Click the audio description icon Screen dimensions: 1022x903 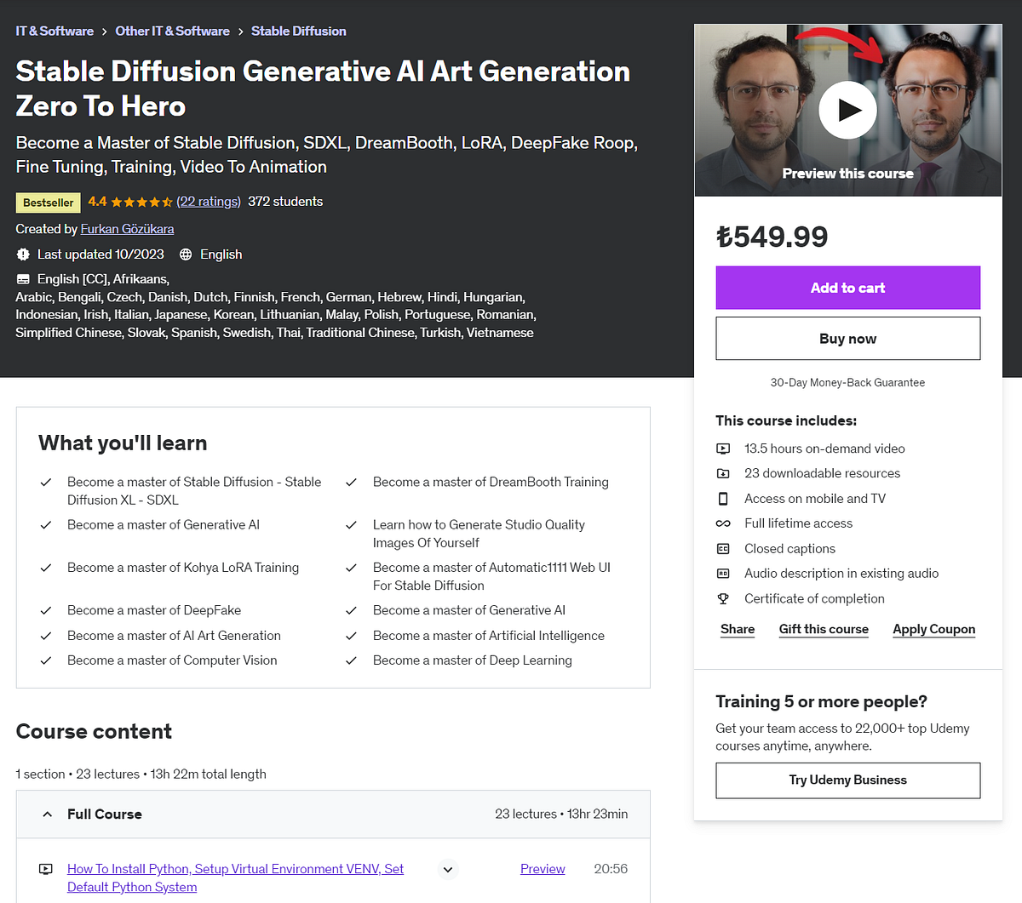click(x=723, y=573)
